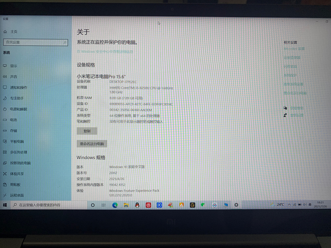Open the 高级系统设置 related link
The height and width of the screenshot is (248, 331).
tap(293, 84)
